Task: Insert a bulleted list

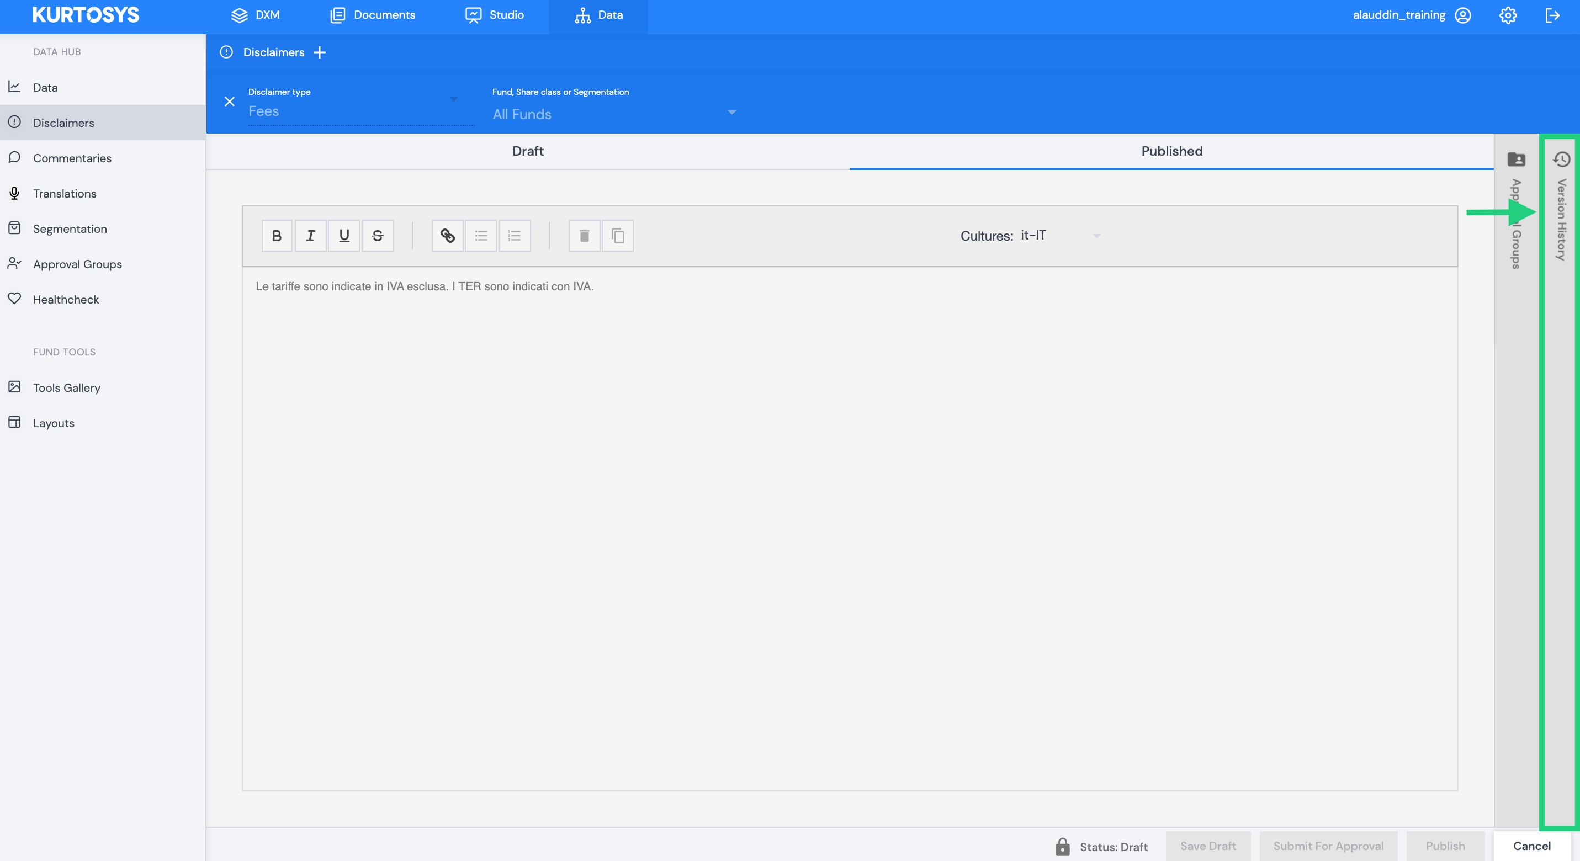Action: click(481, 236)
